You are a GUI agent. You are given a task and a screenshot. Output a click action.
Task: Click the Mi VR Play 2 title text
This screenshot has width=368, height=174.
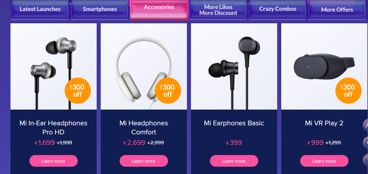(x=324, y=123)
